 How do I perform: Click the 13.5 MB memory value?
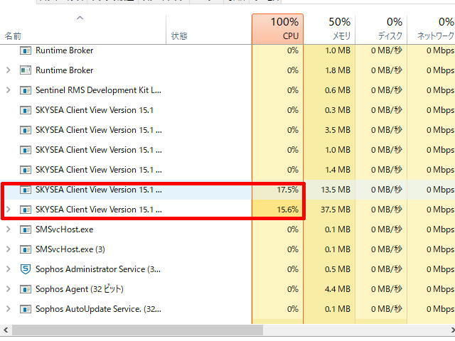336,190
